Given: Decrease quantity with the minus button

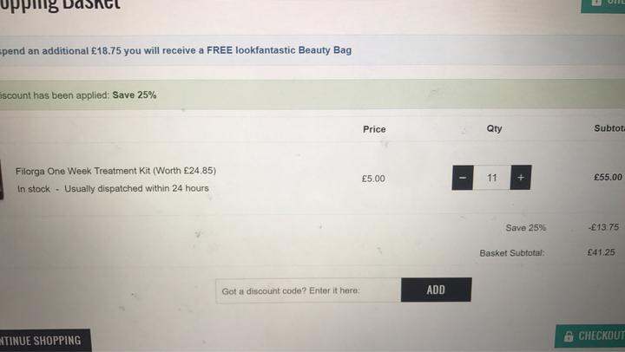Looking at the screenshot, I should coord(463,178).
